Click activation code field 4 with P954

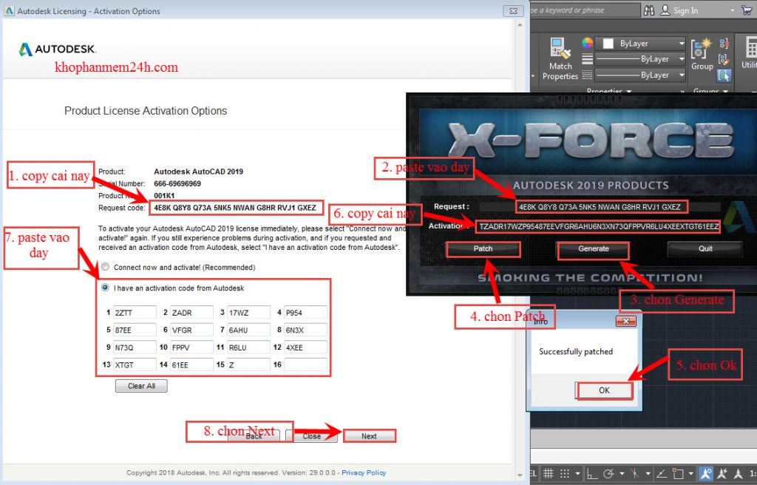click(305, 313)
